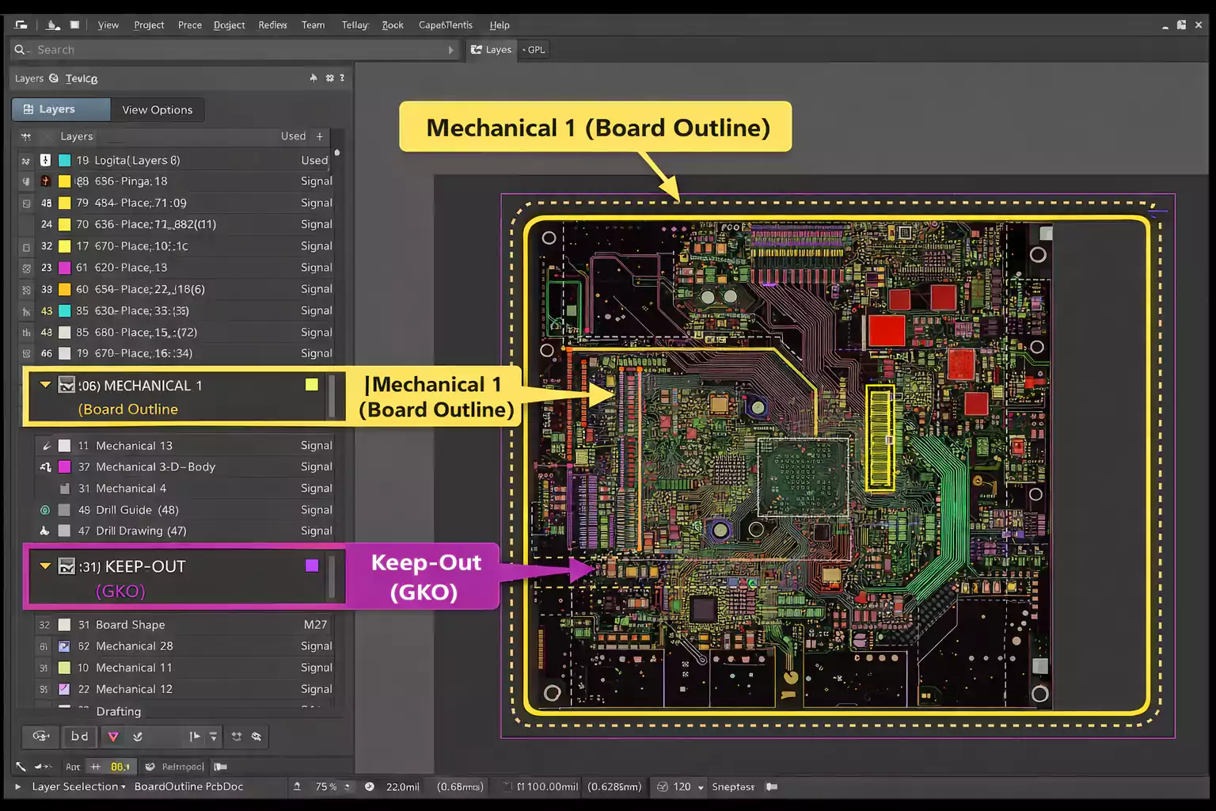Image resolution: width=1216 pixels, height=811 pixels.
Task: Select the Mechanical 1 layer color swatch icon
Action: 311,385
